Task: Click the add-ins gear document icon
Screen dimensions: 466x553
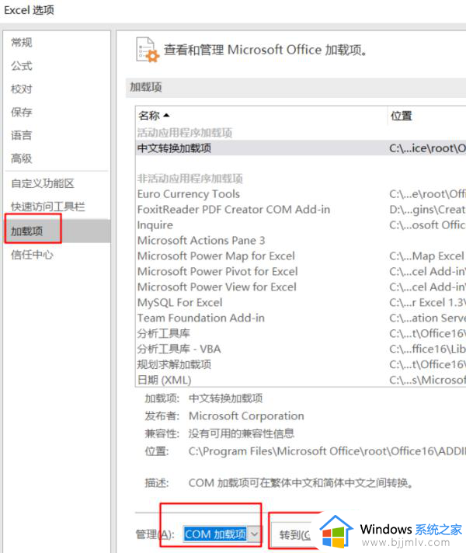Action: (x=148, y=50)
